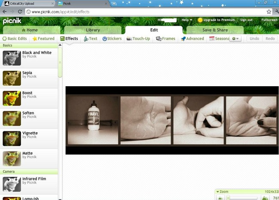Viewport: 279px width, 200px height.
Task: Select the Edit tab
Action: [x=154, y=30]
